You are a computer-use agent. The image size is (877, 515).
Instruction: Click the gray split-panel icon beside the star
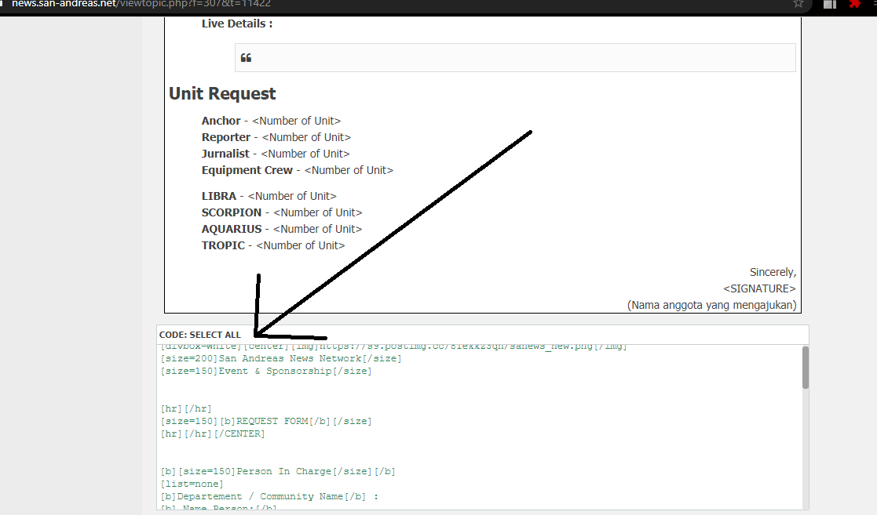[830, 4]
